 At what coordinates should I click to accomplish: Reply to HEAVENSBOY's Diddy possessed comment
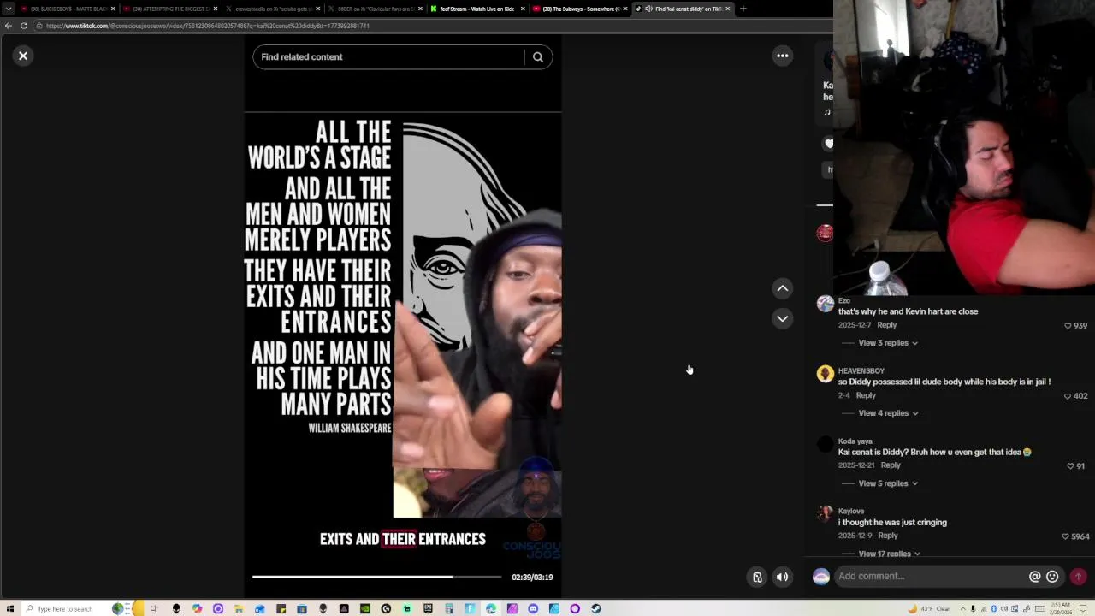coord(866,395)
